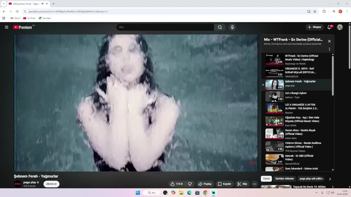351x197 pixels.
Task: Like the video with thumbs up
Action: [x=177, y=184]
